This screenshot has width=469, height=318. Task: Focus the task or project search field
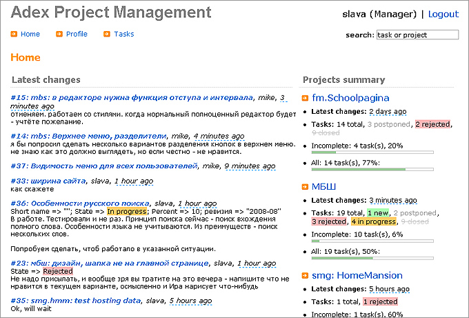coord(417,34)
